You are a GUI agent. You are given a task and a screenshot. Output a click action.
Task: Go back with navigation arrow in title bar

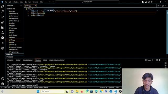[50, 2]
